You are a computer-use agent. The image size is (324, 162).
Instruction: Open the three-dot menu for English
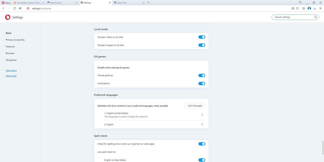click(x=202, y=124)
